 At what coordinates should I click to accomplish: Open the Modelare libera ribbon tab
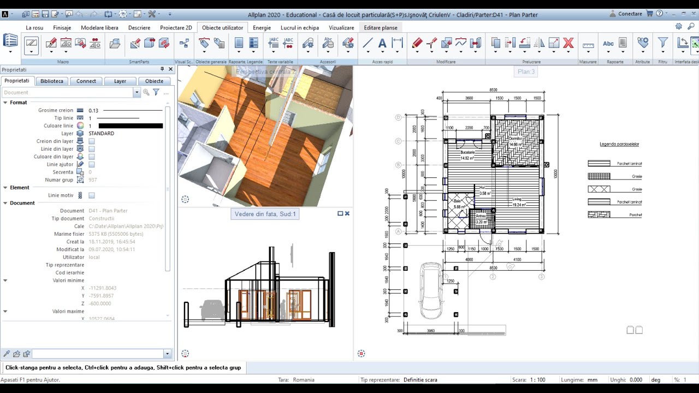99,27
